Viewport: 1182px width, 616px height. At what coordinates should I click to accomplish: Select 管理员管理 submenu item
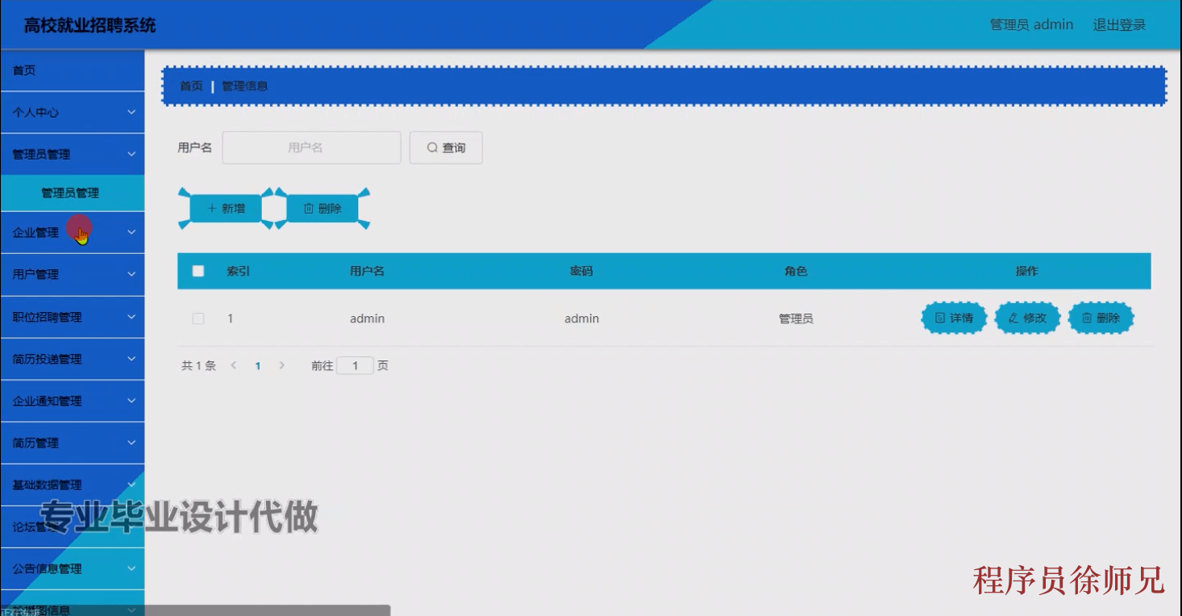[x=71, y=193]
